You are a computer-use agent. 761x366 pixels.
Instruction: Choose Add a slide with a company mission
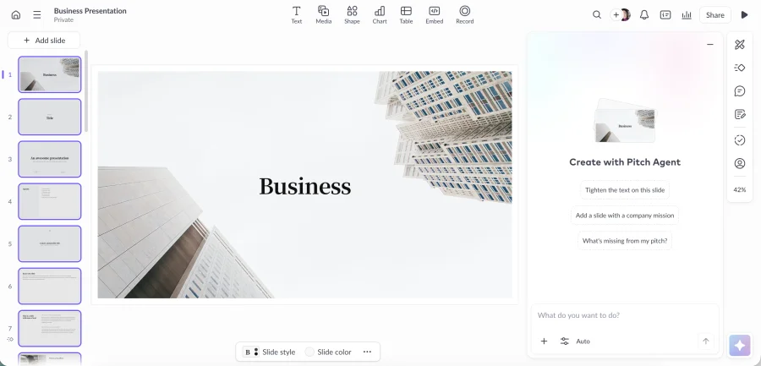(625, 215)
